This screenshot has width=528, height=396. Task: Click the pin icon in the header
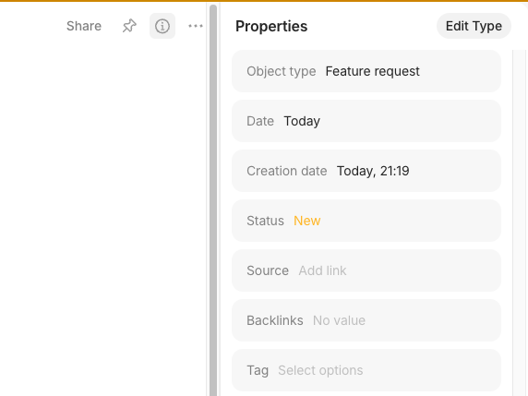(x=129, y=26)
